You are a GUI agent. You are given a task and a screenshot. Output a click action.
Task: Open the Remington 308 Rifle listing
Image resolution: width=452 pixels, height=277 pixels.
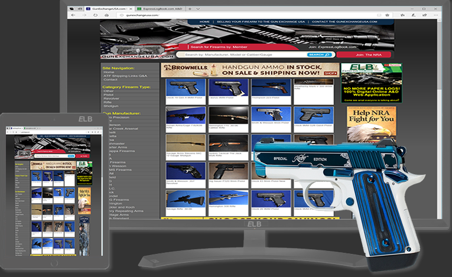point(228,203)
